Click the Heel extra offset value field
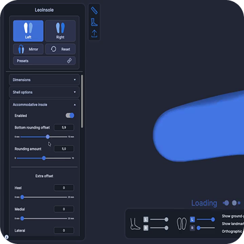 click(x=64, y=188)
